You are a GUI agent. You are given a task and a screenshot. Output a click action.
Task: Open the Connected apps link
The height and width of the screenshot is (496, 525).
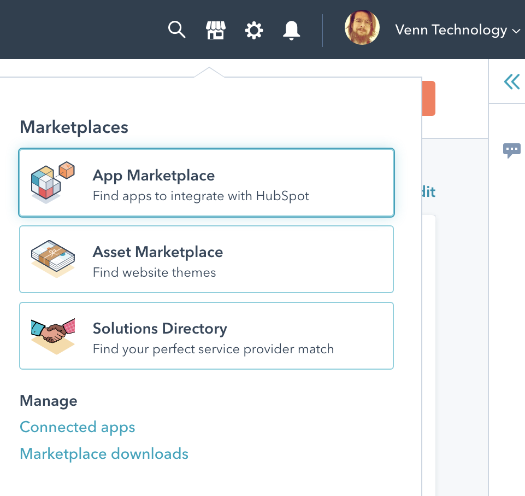(77, 427)
